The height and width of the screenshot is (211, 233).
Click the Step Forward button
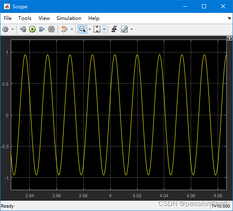(x=42, y=29)
